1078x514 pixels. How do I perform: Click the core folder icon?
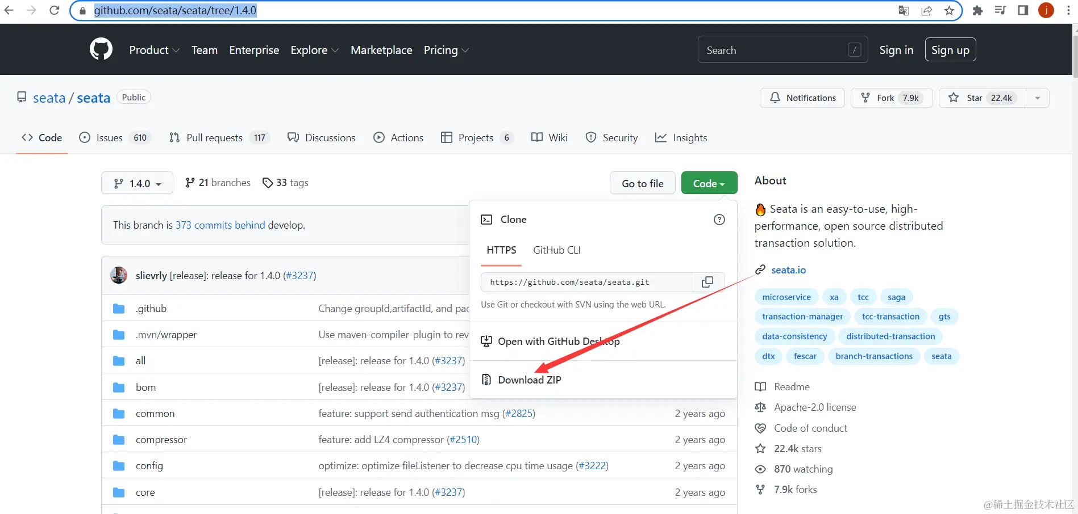[119, 492]
